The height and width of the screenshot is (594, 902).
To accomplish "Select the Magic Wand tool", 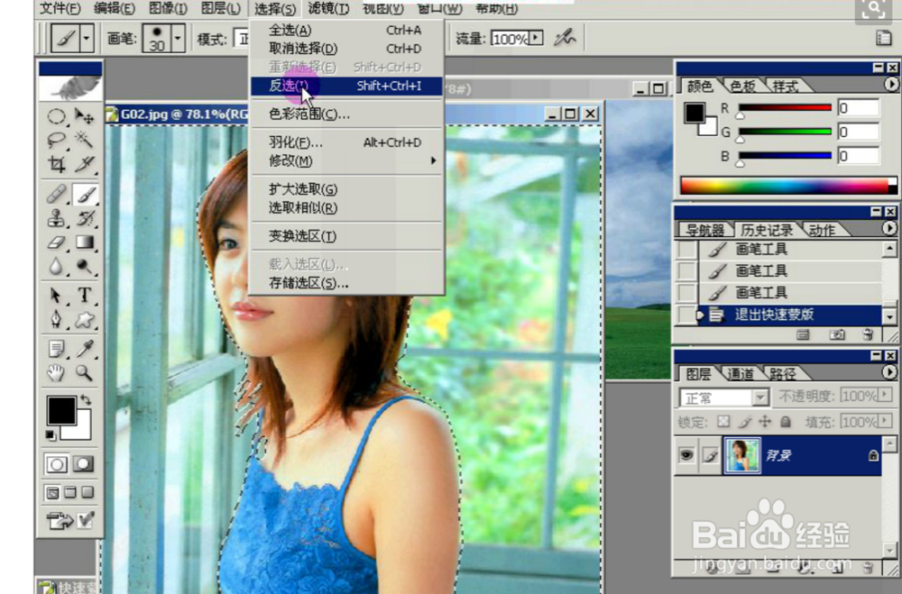I will [85, 141].
